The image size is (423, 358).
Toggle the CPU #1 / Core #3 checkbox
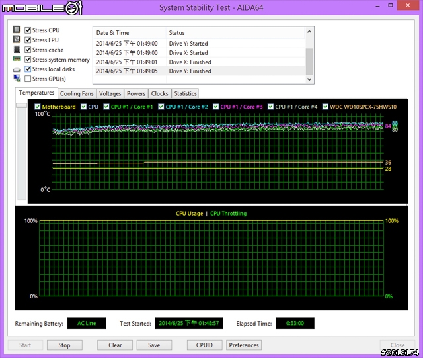pyautogui.click(x=216, y=107)
